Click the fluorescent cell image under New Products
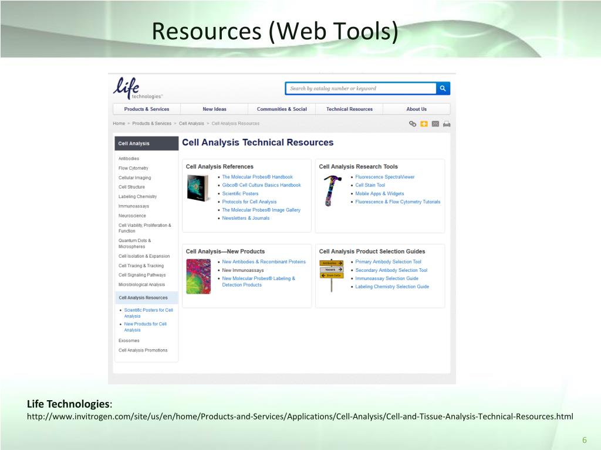 click(x=198, y=277)
